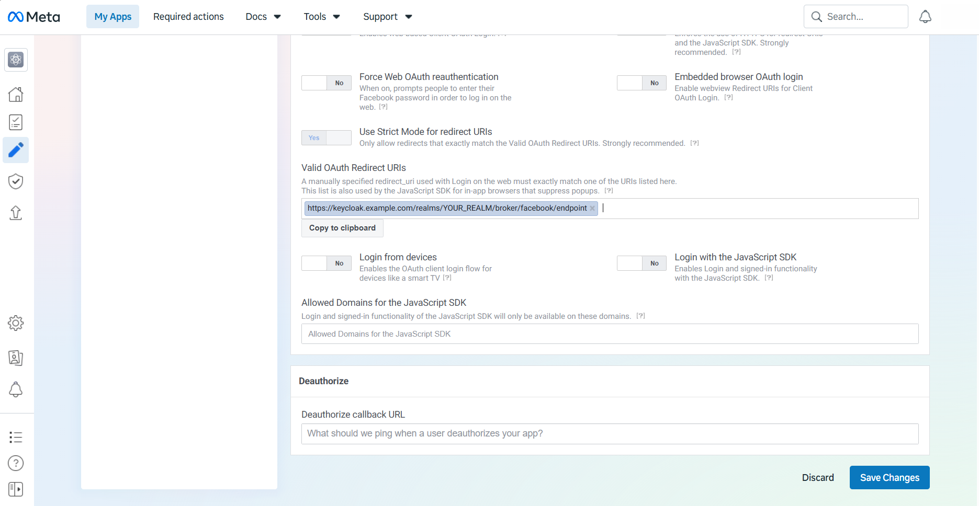This screenshot has height=506, width=979.
Task: Focus the Valid OAuth Redirect URIs field
Action: click(x=610, y=209)
